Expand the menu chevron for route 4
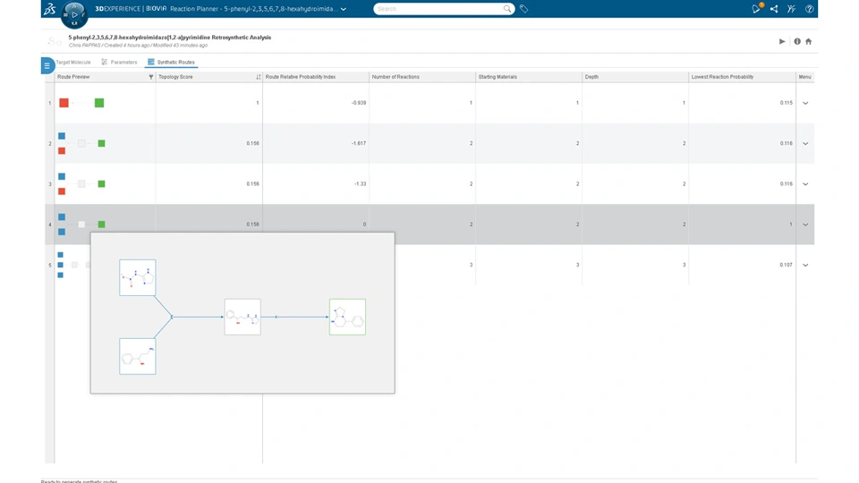859x483 pixels. 805,225
